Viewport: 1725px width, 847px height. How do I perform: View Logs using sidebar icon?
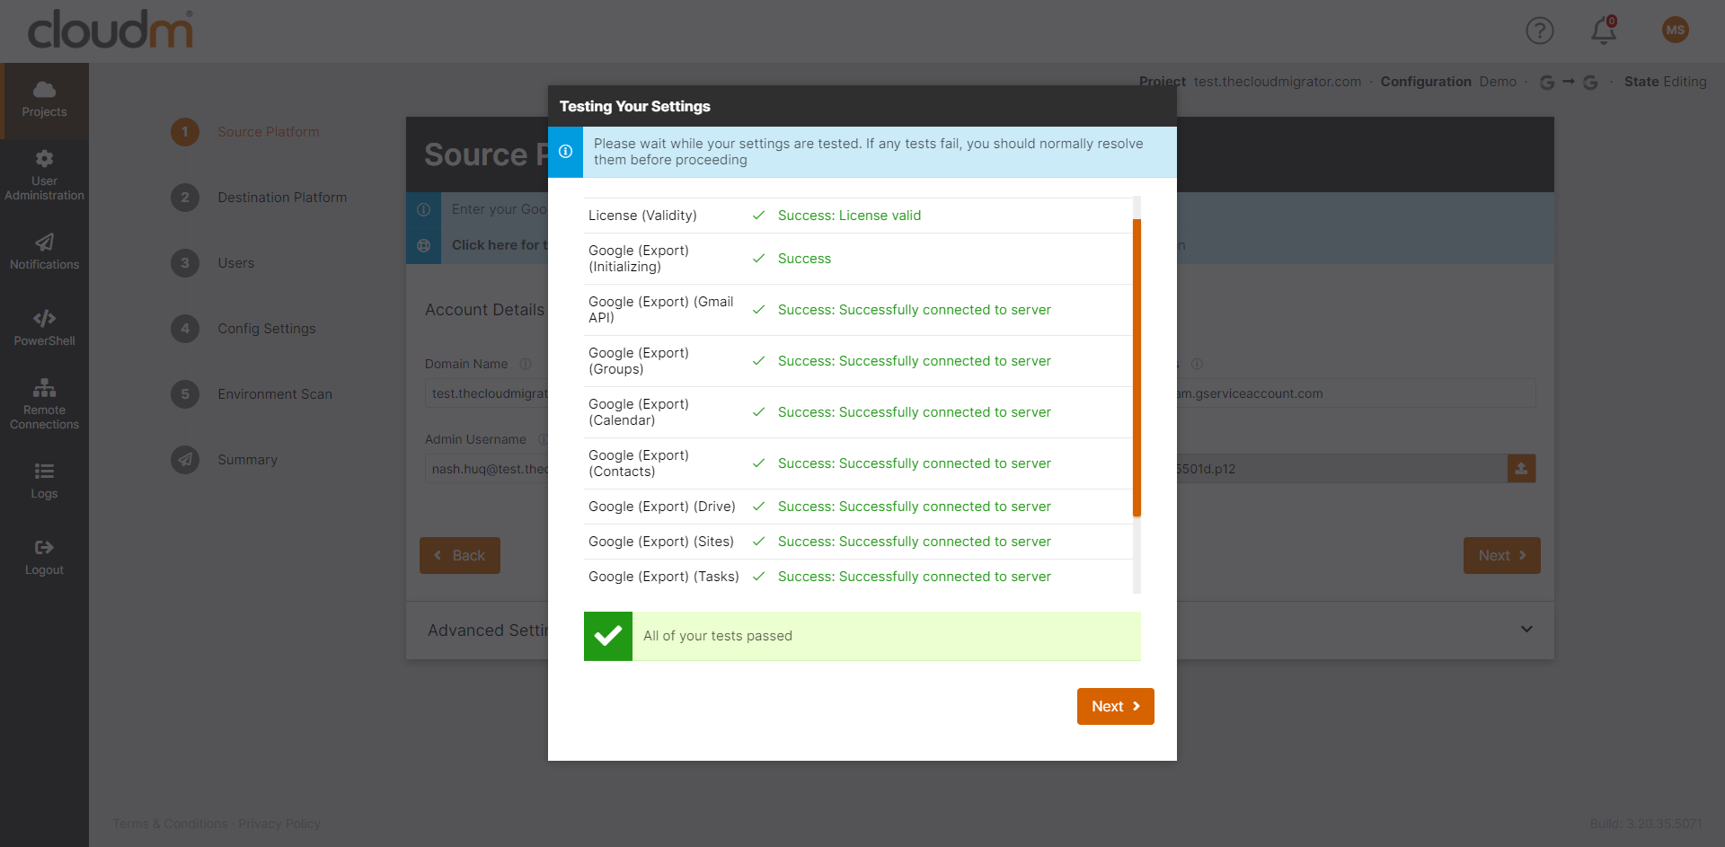click(x=43, y=481)
